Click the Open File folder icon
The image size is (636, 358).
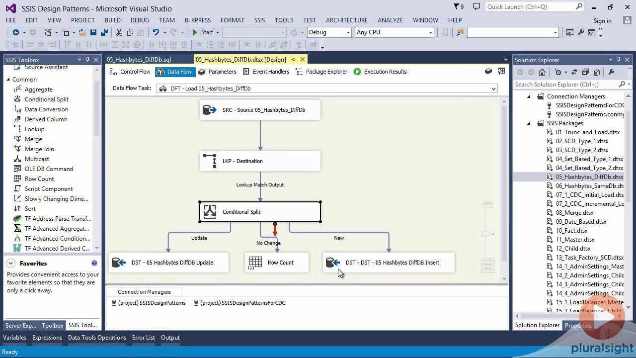[x=82, y=32]
